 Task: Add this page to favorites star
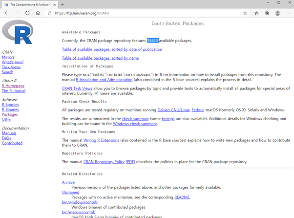pos(245,13)
